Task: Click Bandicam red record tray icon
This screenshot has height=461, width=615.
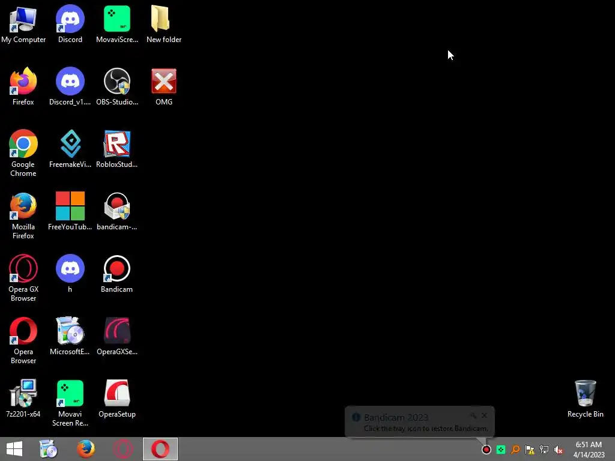Action: tap(486, 450)
